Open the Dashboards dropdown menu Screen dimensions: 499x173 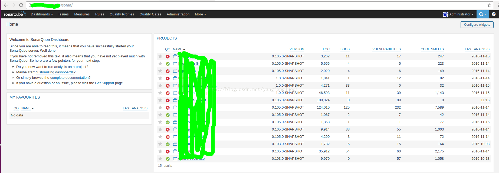[x=42, y=14]
